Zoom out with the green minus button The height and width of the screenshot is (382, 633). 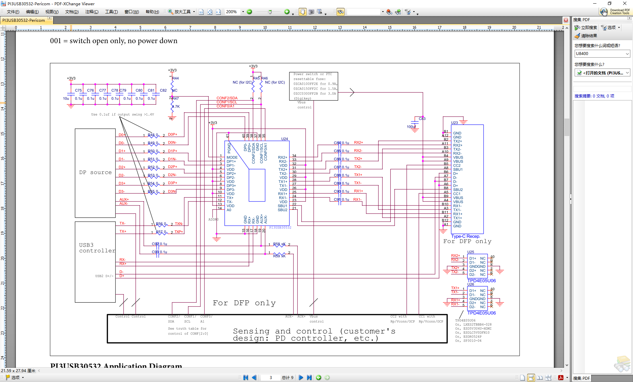tap(250, 12)
